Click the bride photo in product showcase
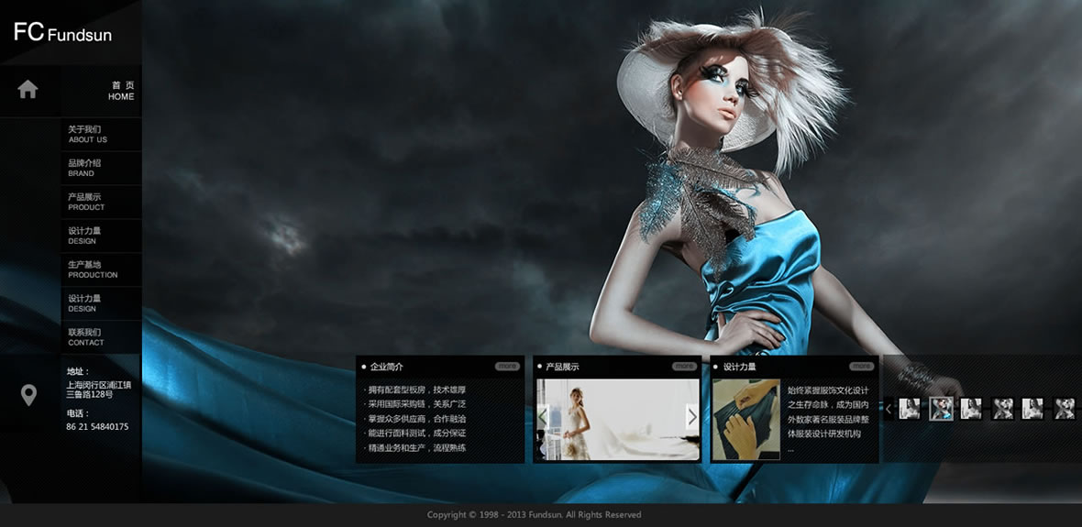 [x=616, y=419]
